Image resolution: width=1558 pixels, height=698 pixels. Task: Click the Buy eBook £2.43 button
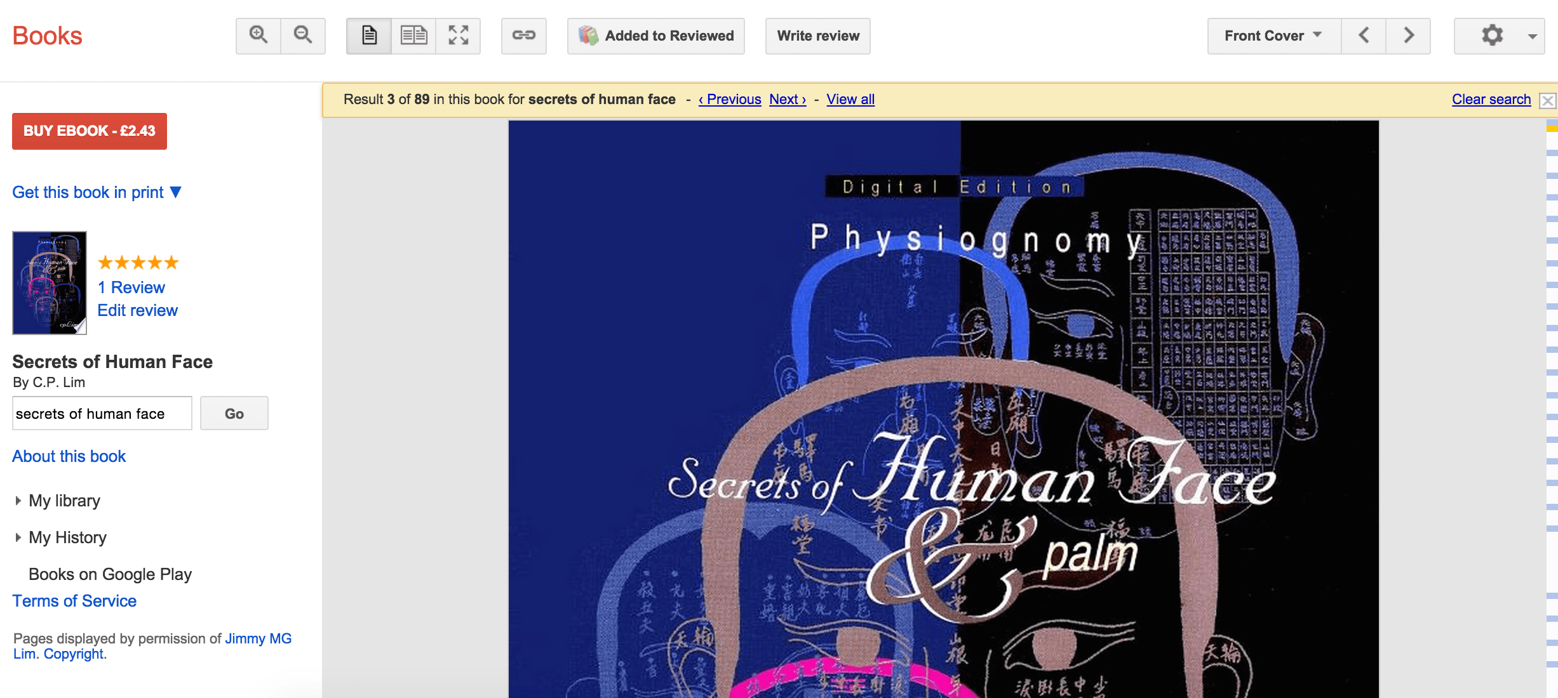point(90,131)
